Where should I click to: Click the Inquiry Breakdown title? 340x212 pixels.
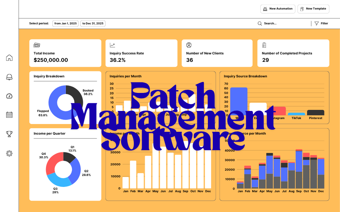pyautogui.click(x=49, y=76)
